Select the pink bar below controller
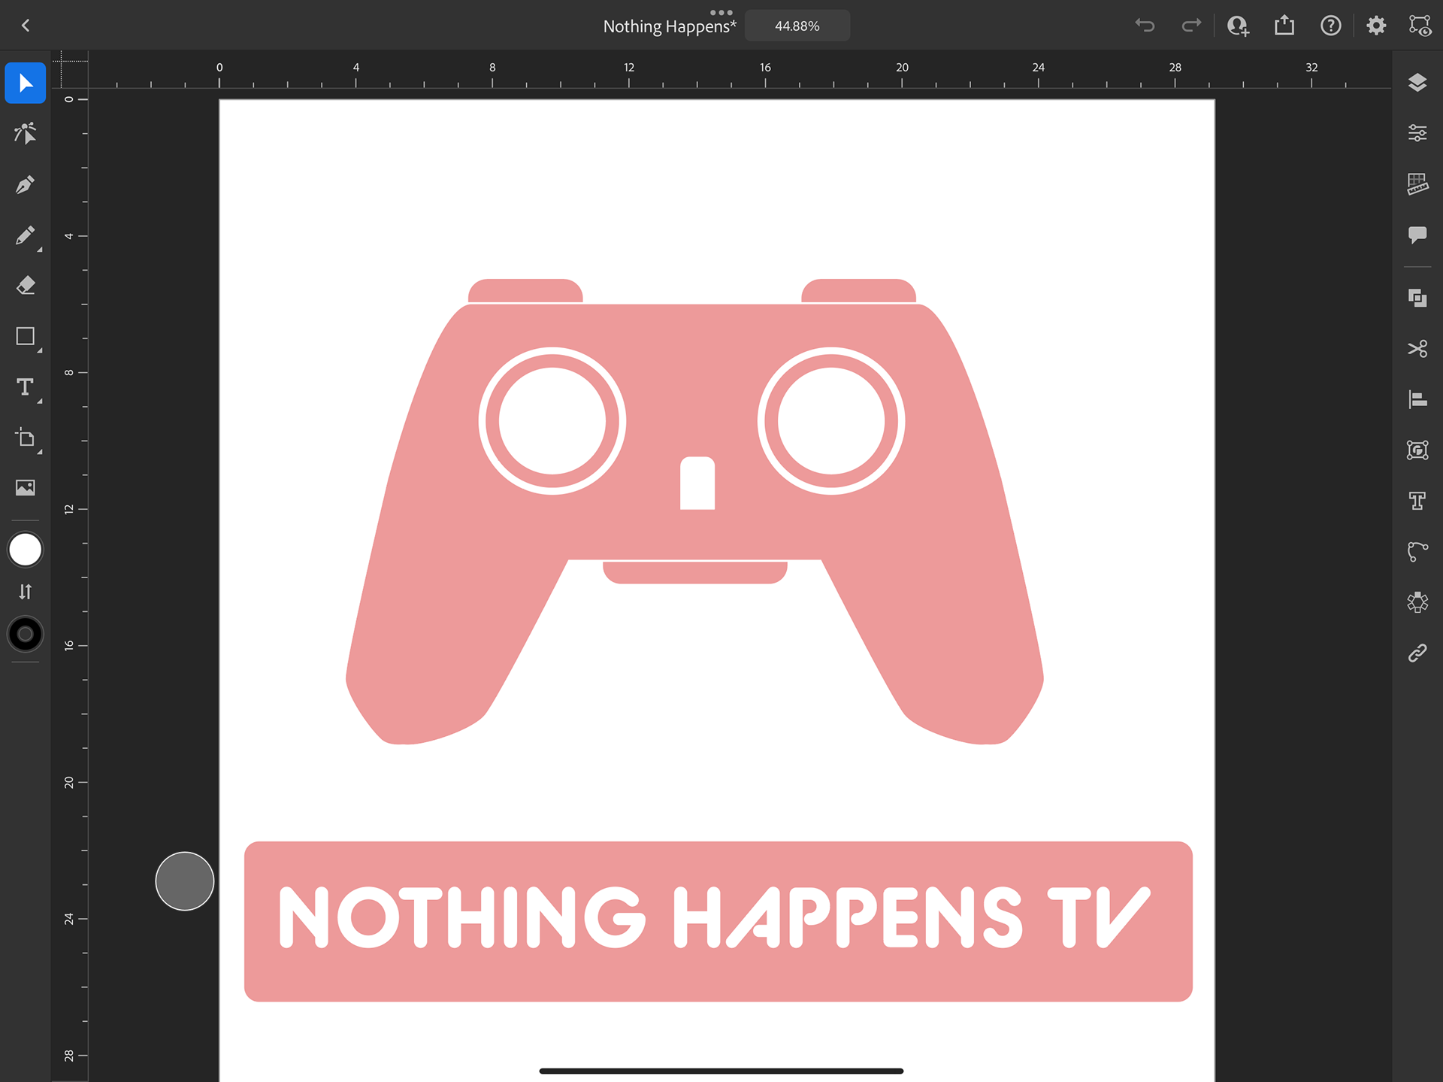This screenshot has width=1443, height=1082. tap(695, 572)
